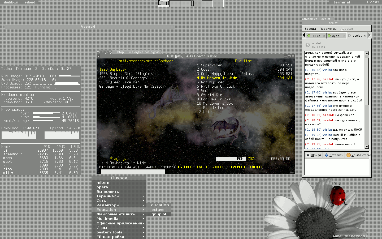Select playlist track 8 Stupid Girl
Viewport: 382px width, 239px height.
210,95
